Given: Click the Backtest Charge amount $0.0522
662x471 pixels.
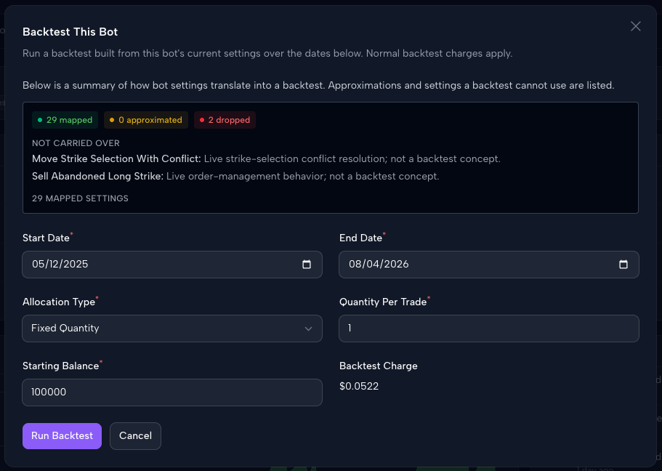Looking at the screenshot, I should point(359,386).
